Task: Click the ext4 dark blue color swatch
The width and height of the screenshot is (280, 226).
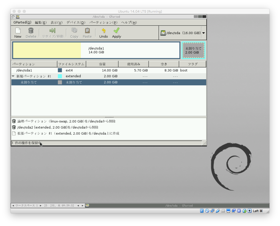Action: pos(60,70)
